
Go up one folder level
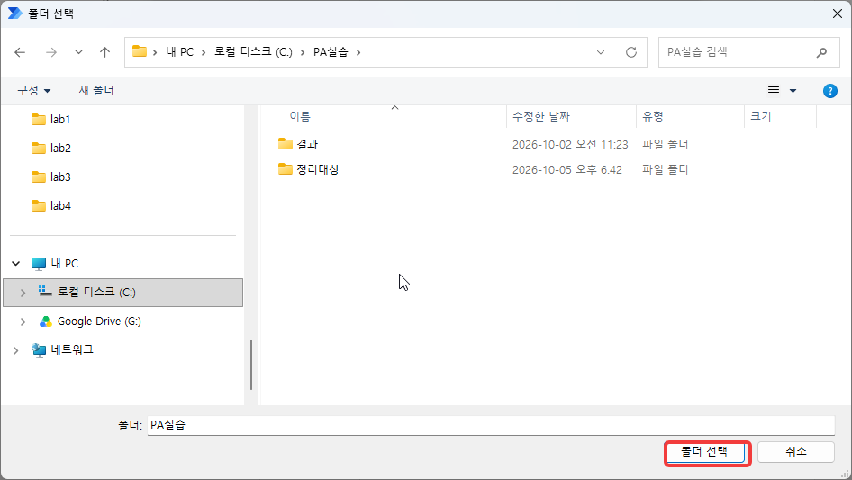point(104,52)
